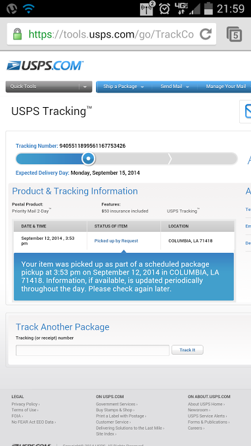Open the Customer Service footer link
251x446 pixels.
click(x=113, y=422)
